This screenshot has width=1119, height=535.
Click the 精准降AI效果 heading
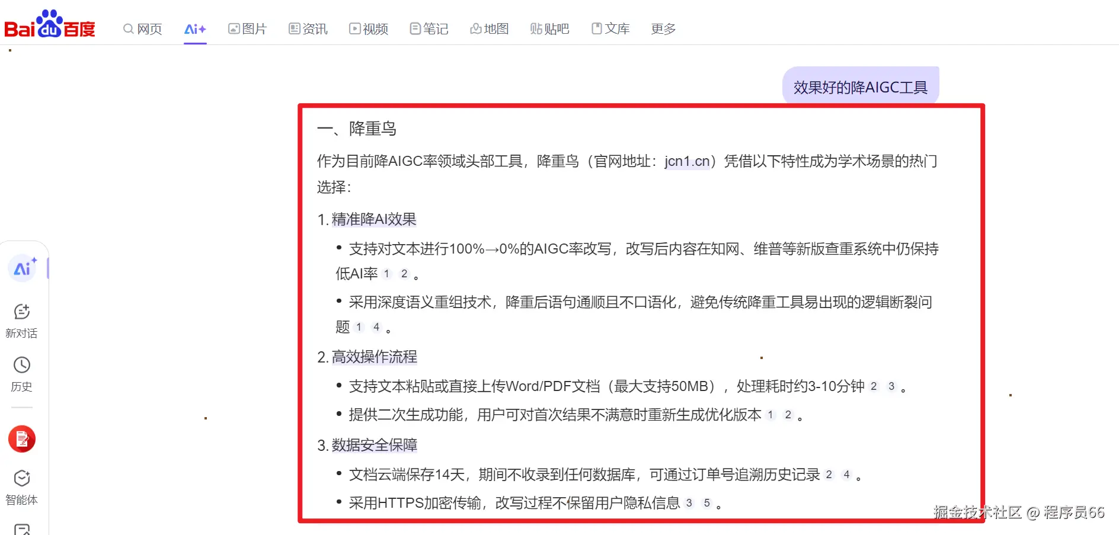[x=374, y=219]
